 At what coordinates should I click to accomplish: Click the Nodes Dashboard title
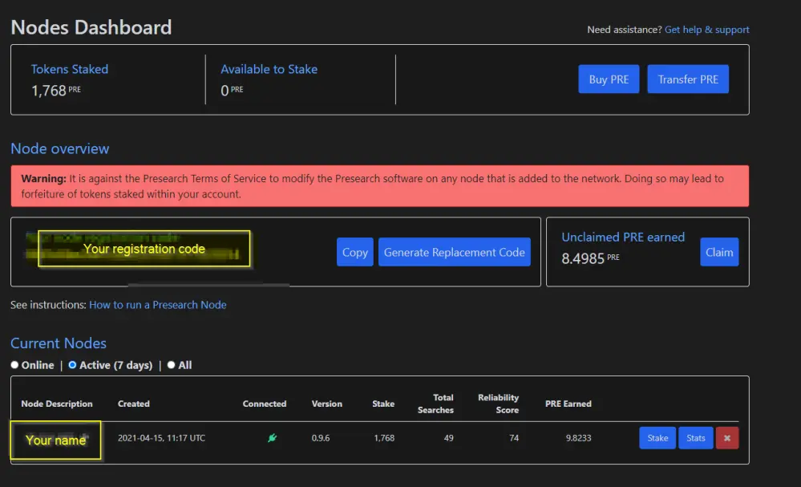91,27
